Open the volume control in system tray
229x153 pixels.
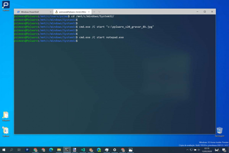[x=199, y=150]
